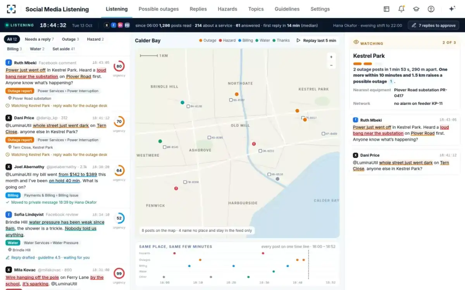Click the Water tag on Sofia's post
Image resolution: width=465 pixels, height=290 pixels.
13,243
